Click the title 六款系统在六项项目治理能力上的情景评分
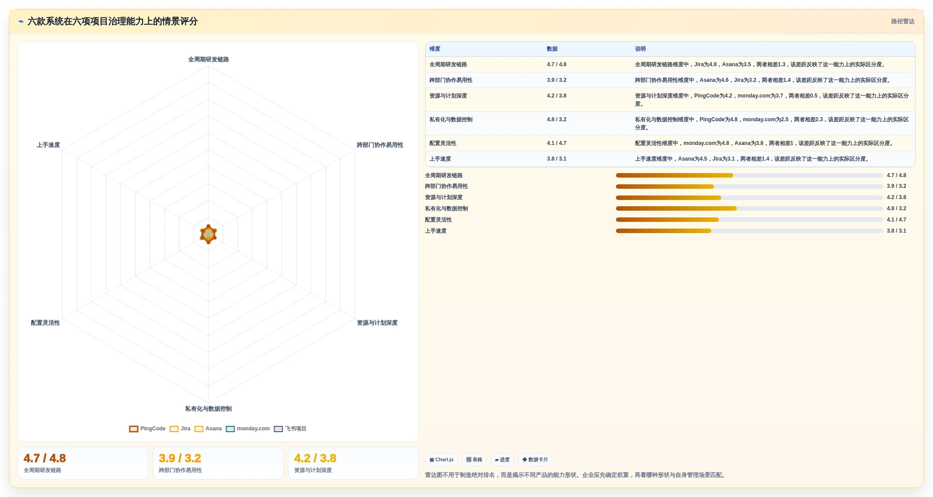 (x=112, y=21)
